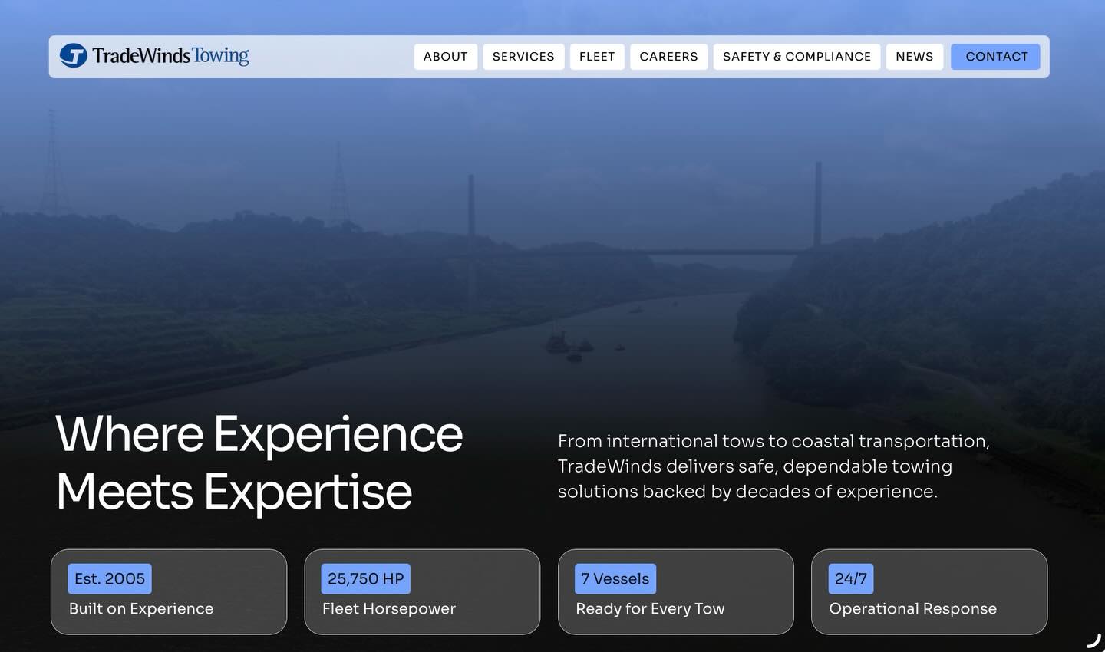The width and height of the screenshot is (1105, 652).
Task: Click the TradeWinds description paragraph
Action: point(773,466)
